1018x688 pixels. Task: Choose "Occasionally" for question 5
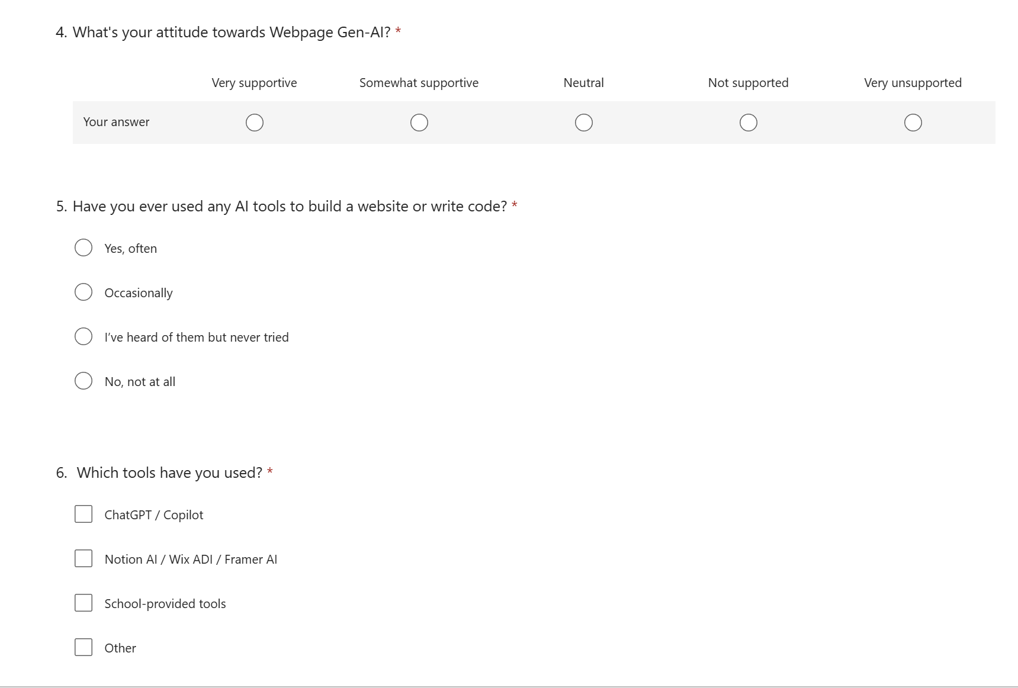point(84,292)
